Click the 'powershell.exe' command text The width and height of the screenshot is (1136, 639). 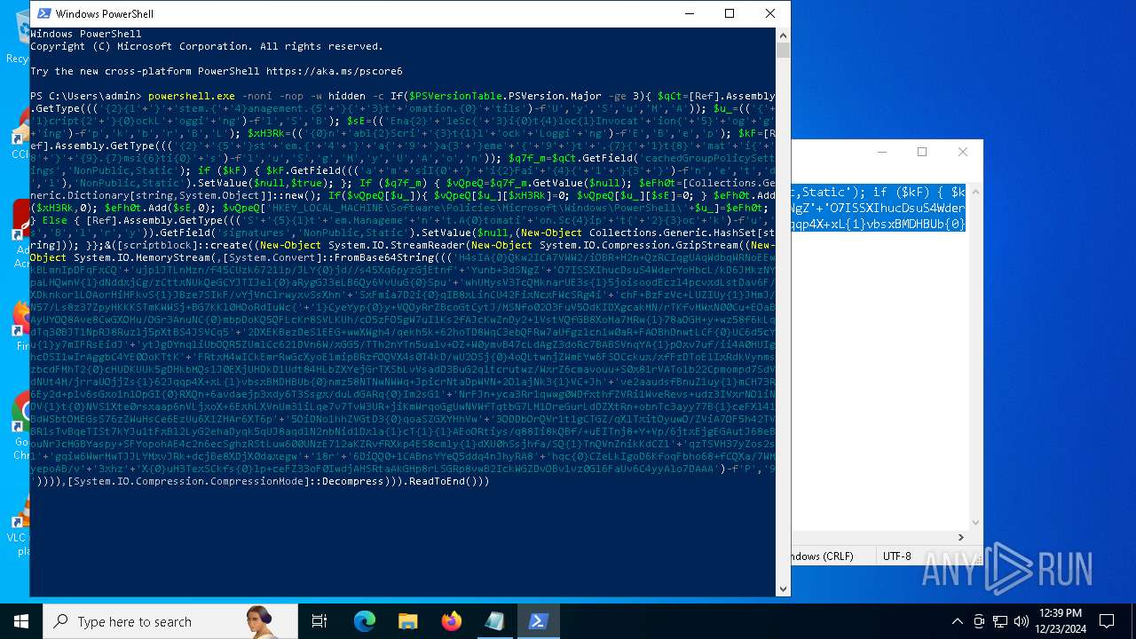[192, 96]
